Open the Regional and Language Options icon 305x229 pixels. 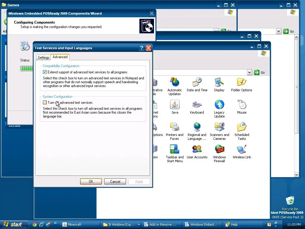(197, 131)
